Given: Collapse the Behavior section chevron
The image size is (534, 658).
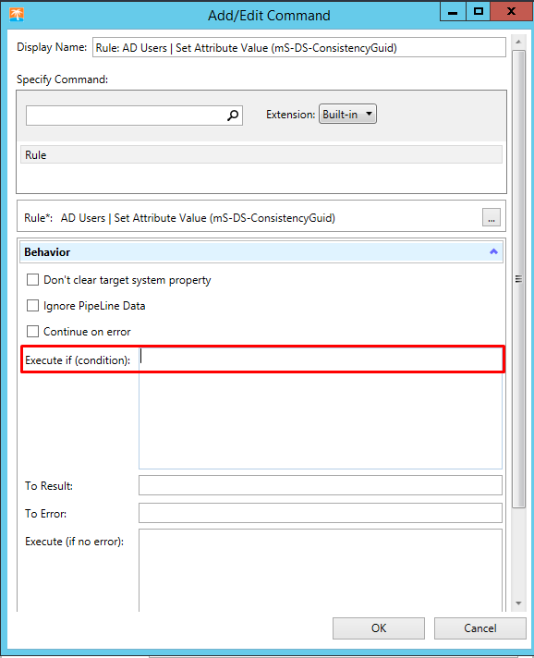Looking at the screenshot, I should click(x=493, y=251).
